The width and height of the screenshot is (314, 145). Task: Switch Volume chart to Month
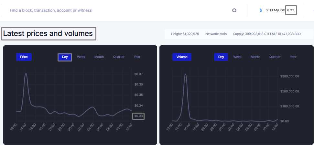click(x=255, y=57)
